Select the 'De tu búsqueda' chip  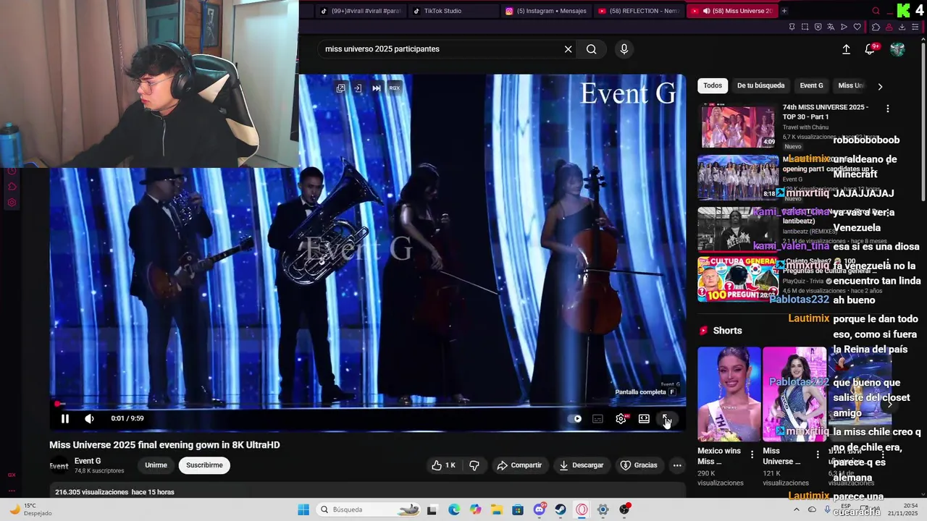click(760, 85)
